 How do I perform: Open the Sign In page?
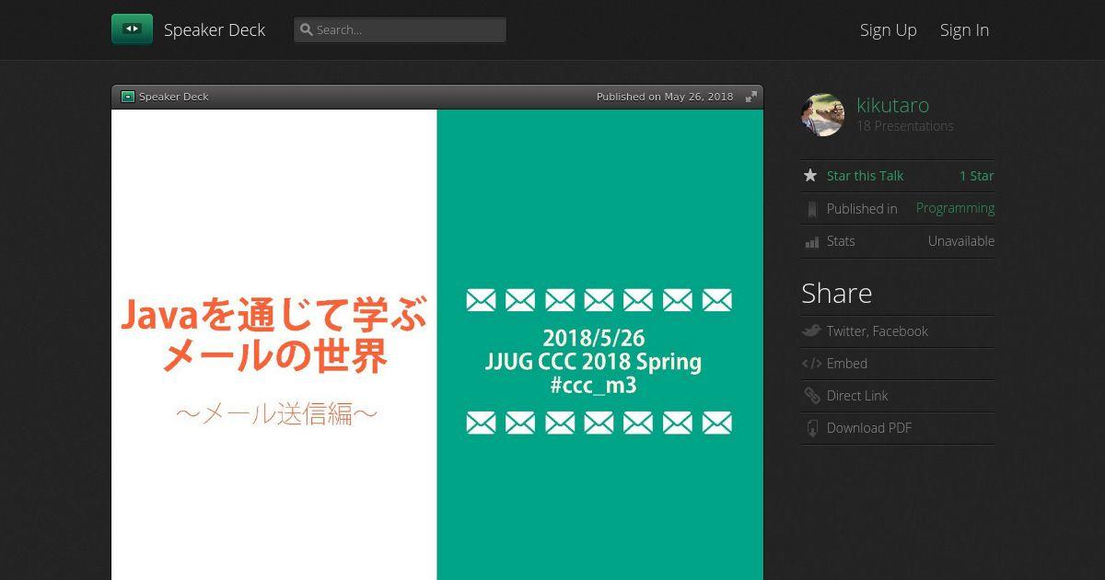click(x=964, y=29)
